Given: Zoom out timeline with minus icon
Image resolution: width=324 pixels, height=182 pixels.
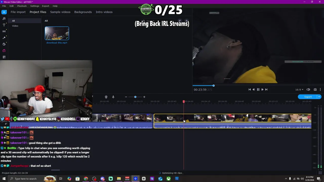Looking at the screenshot, I should point(126,97).
